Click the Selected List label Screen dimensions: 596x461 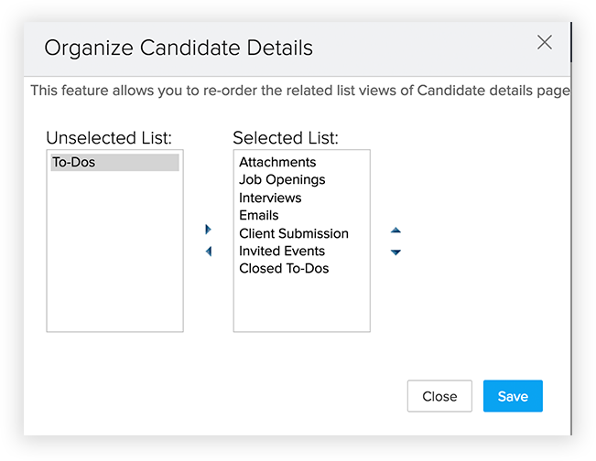click(286, 138)
